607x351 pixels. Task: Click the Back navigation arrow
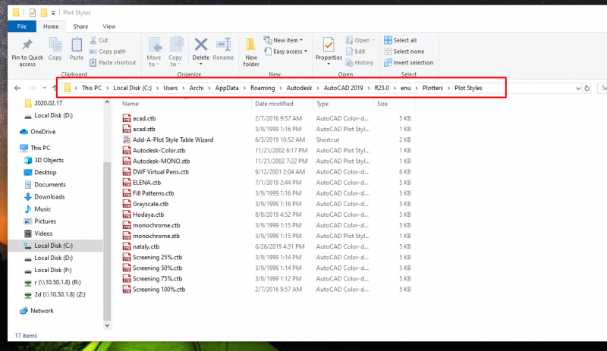point(17,88)
